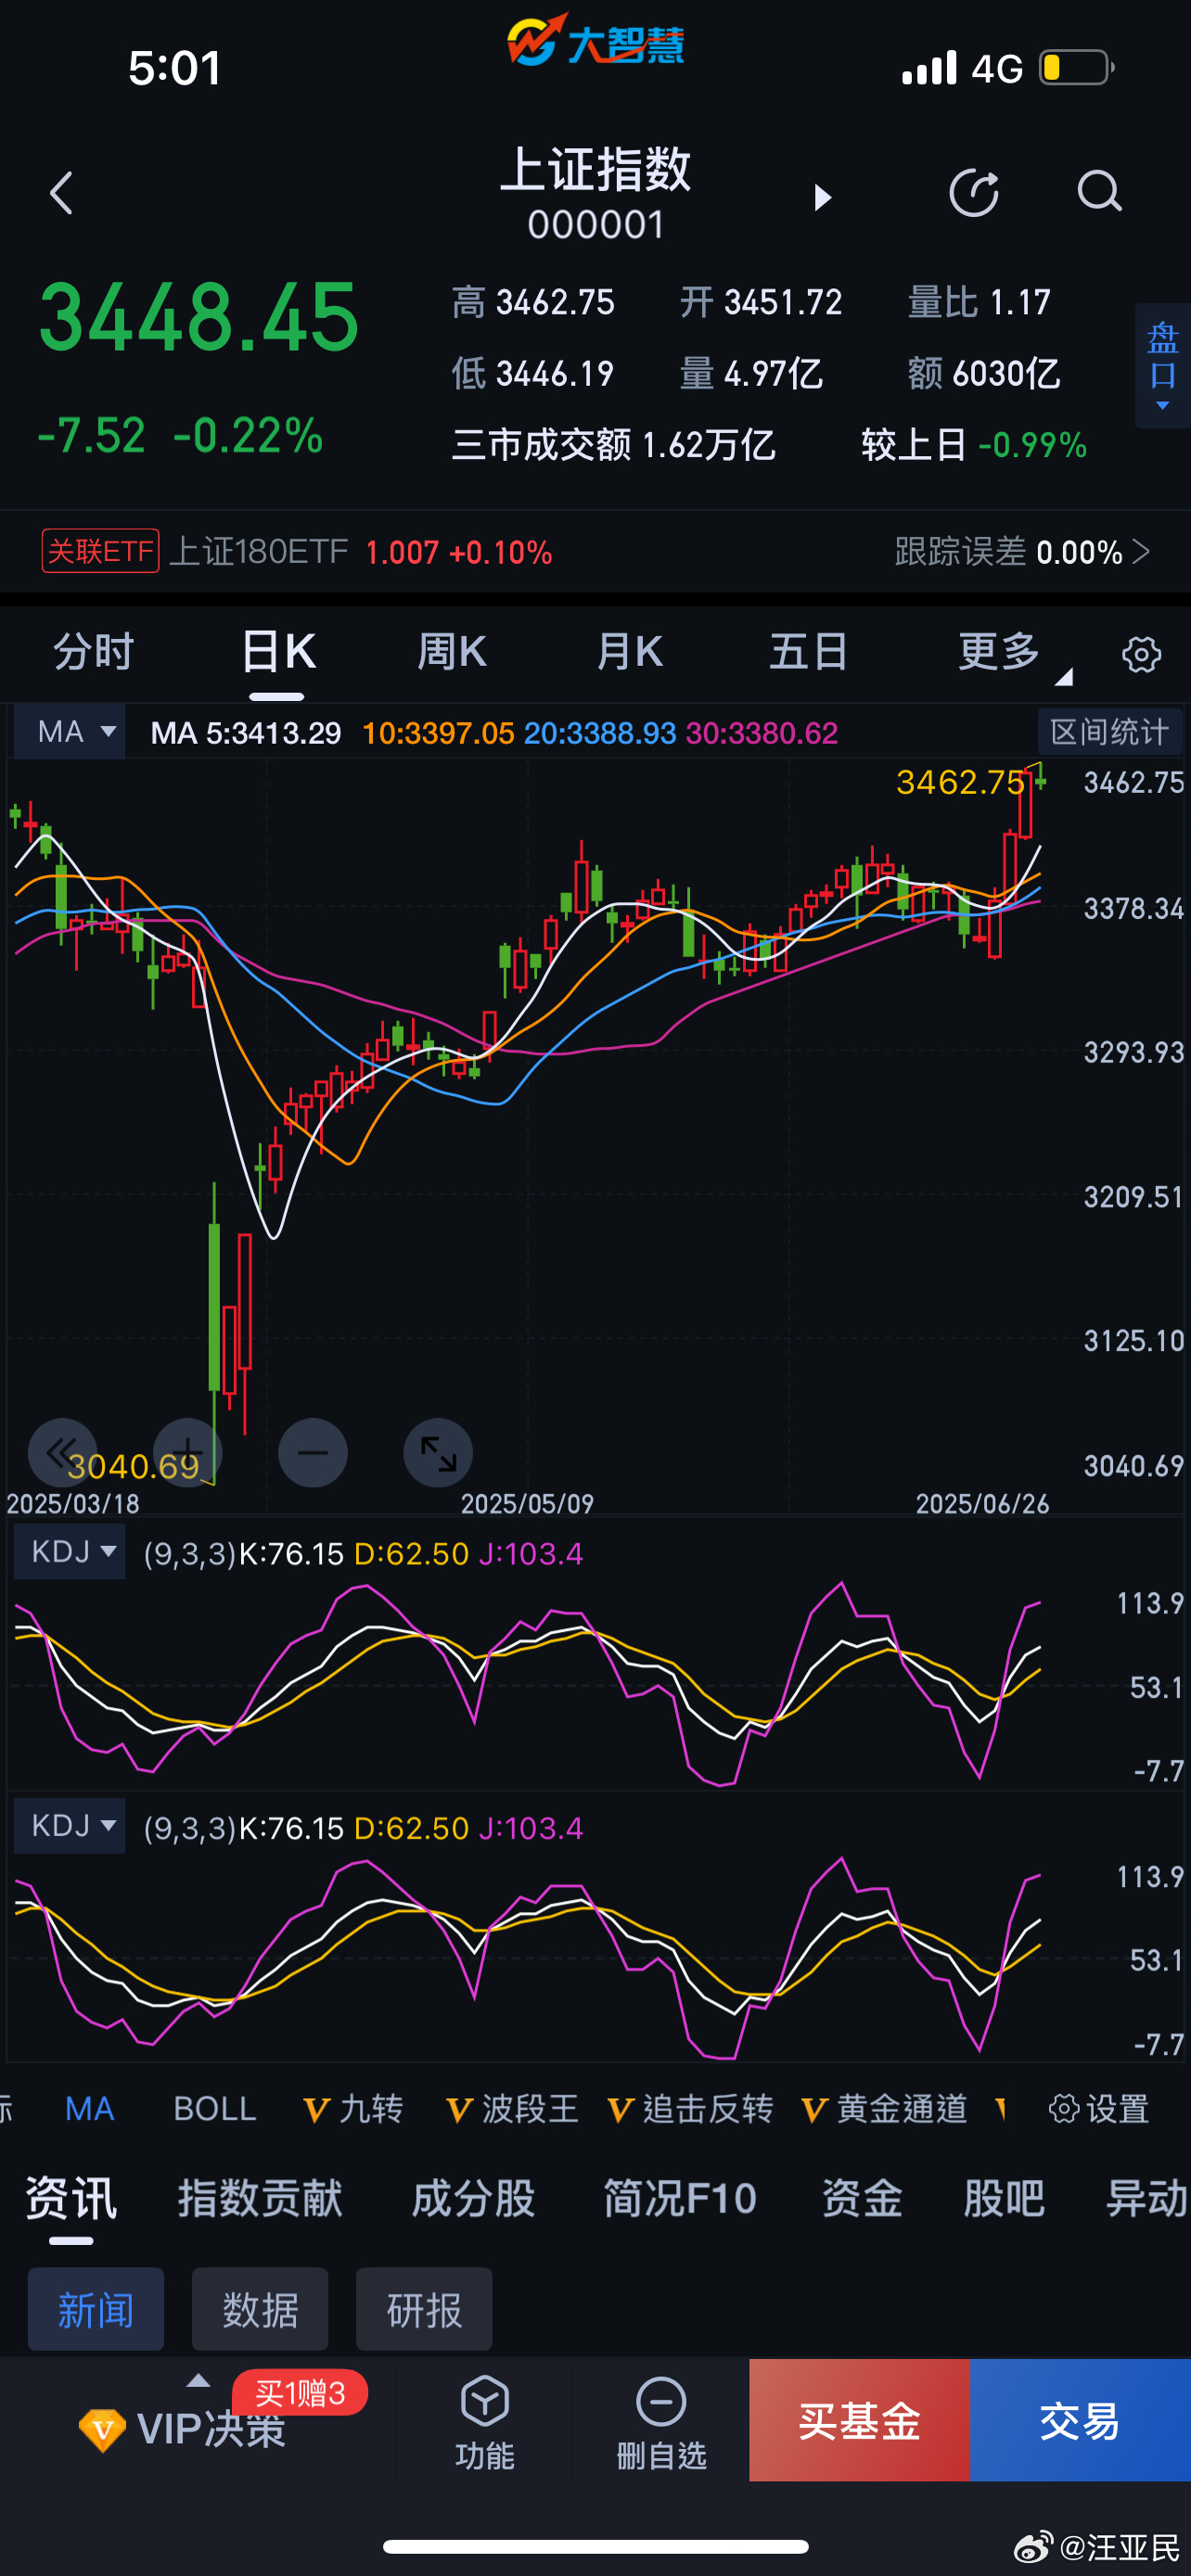Open the 成分股 tab
Image resolution: width=1191 pixels, height=2576 pixels.
(x=473, y=2199)
